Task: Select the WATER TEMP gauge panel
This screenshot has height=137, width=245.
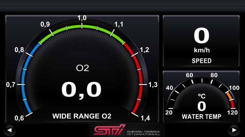Action: click(x=201, y=97)
